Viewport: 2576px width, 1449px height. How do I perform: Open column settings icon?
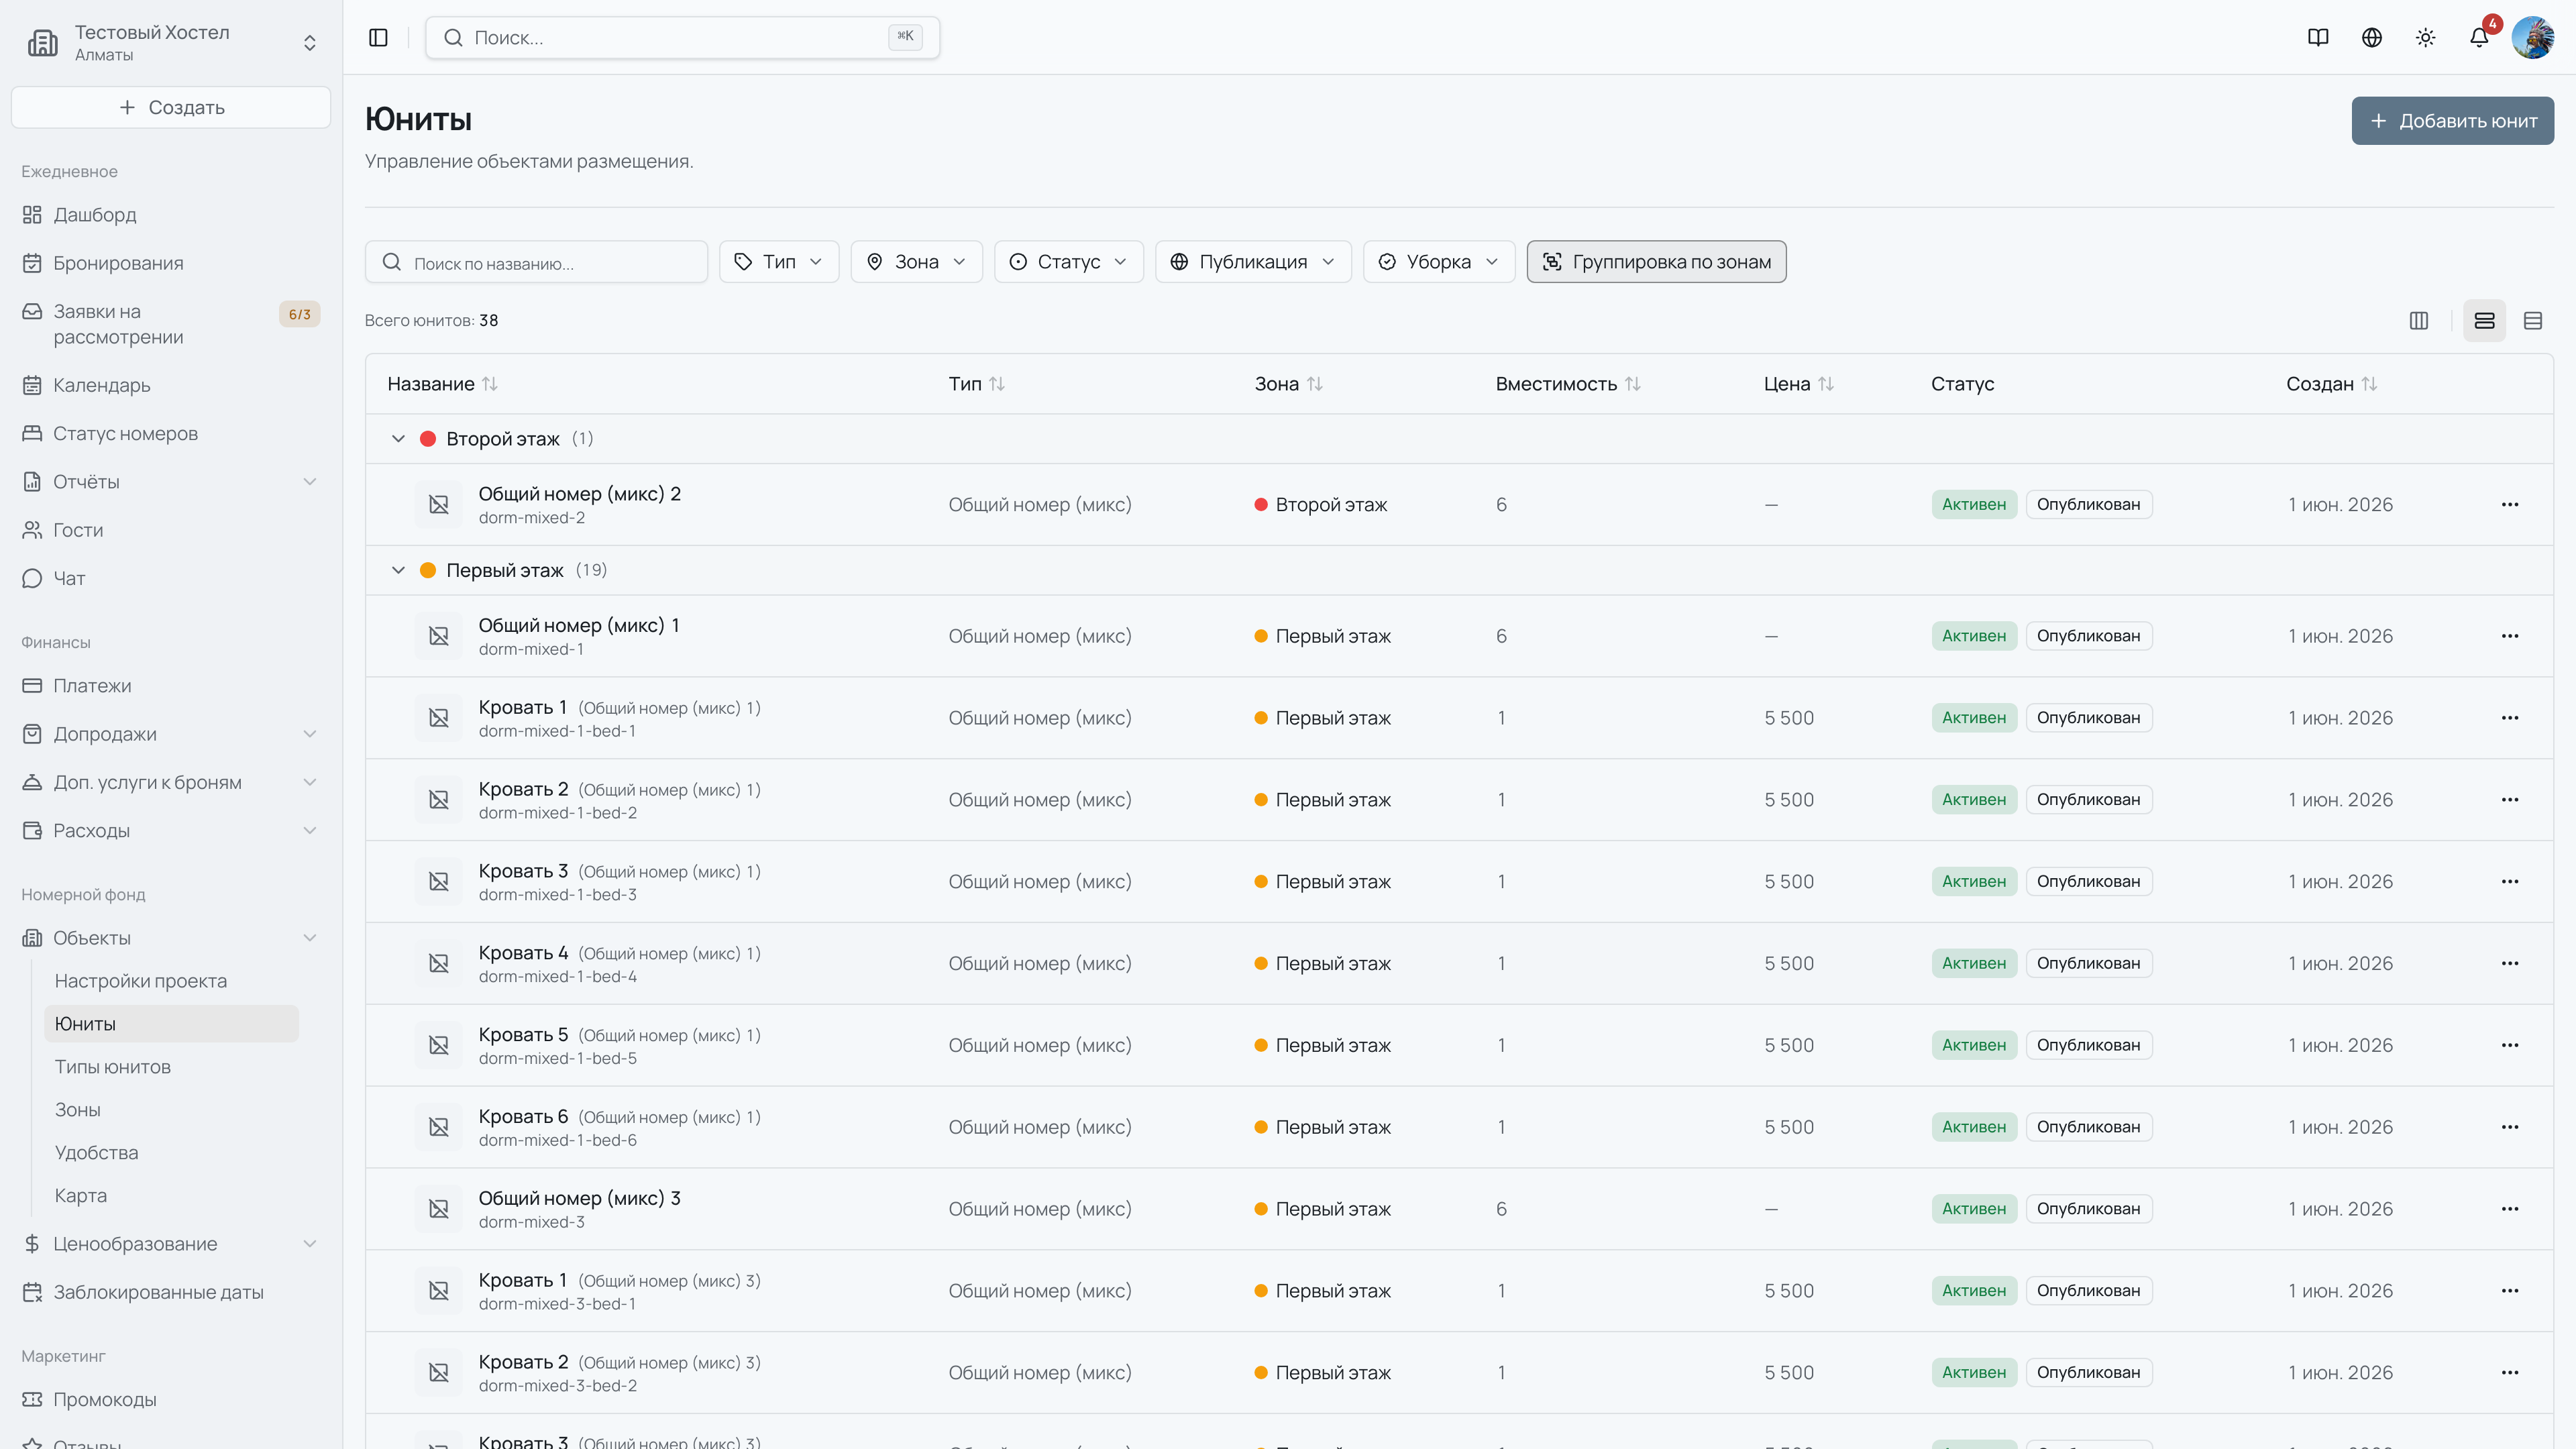click(2419, 320)
